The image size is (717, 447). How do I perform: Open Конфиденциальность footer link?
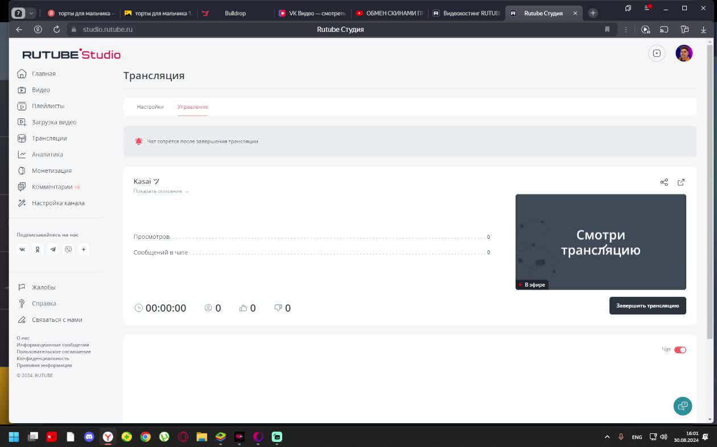[43, 358]
